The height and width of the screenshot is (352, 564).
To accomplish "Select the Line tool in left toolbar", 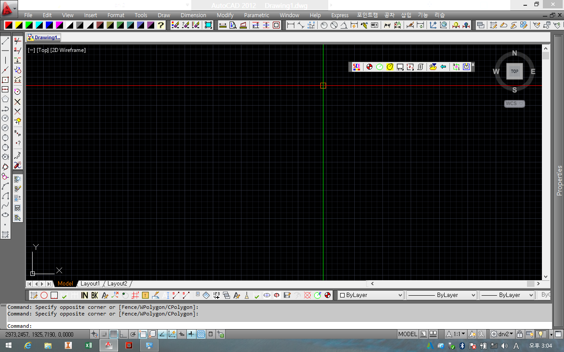I will (x=5, y=41).
